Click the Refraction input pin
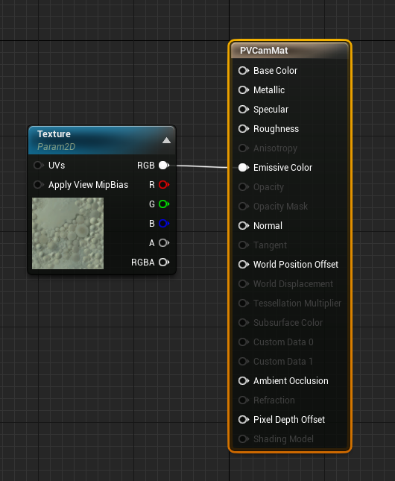This screenshot has width=395, height=481. click(244, 400)
